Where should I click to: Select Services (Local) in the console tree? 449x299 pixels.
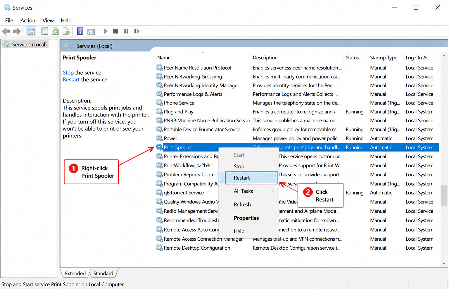pyautogui.click(x=25, y=44)
